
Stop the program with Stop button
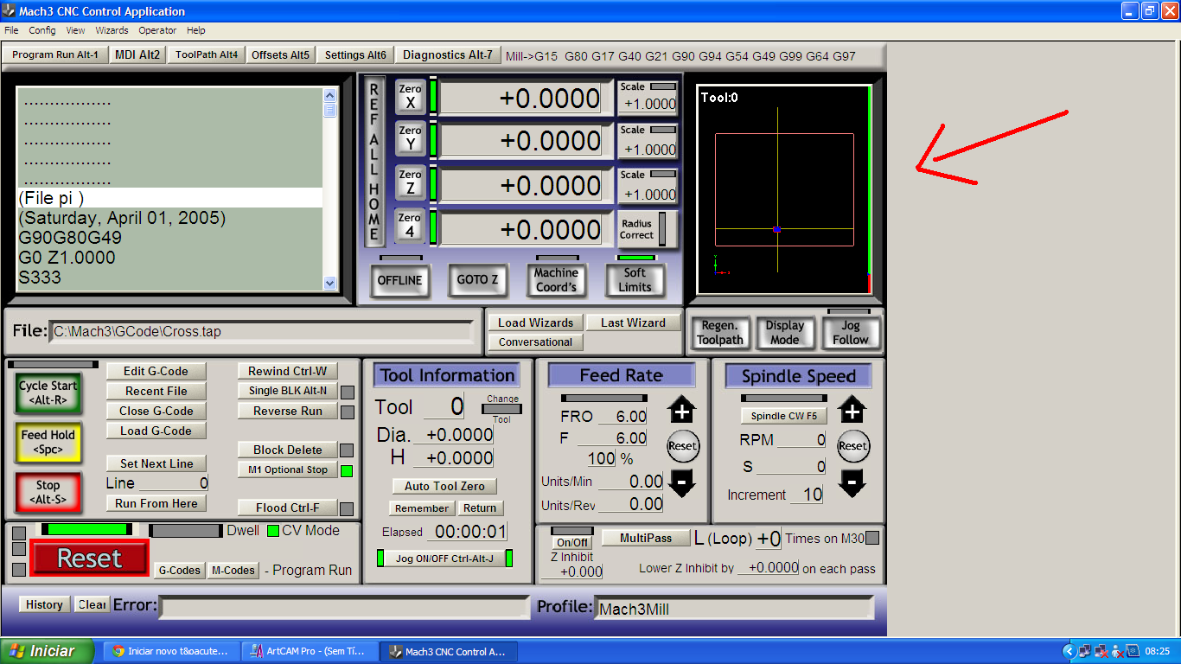coord(48,492)
